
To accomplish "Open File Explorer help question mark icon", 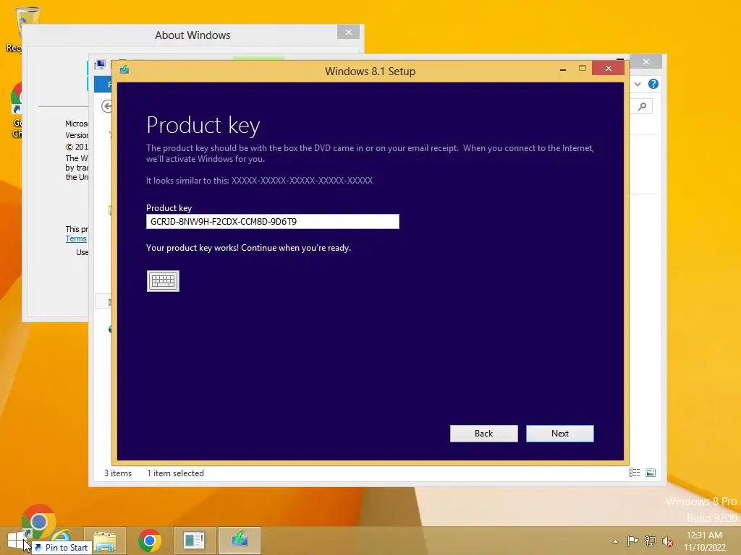I will click(x=653, y=84).
